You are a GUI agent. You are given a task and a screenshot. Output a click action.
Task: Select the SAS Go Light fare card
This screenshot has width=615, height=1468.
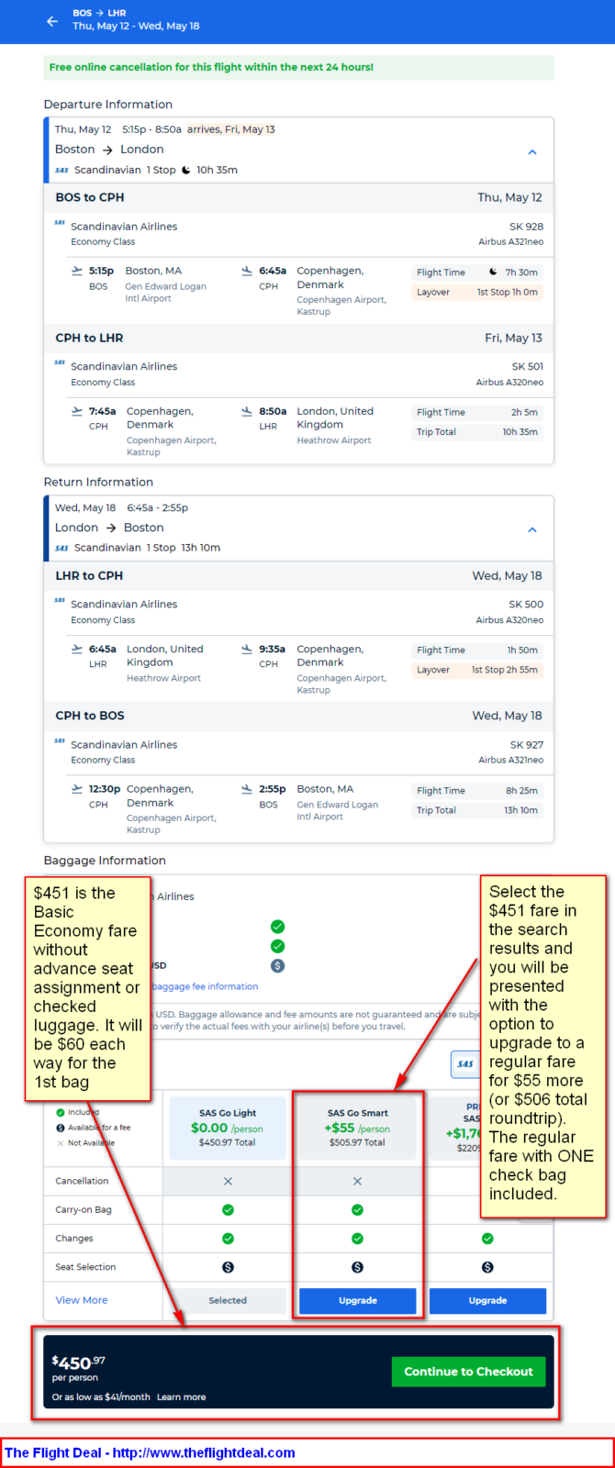[228, 1127]
